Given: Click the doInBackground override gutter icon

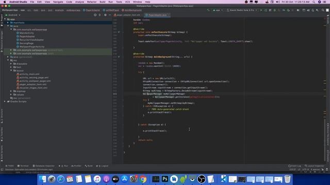Looking at the screenshot, I should coord(119,57).
